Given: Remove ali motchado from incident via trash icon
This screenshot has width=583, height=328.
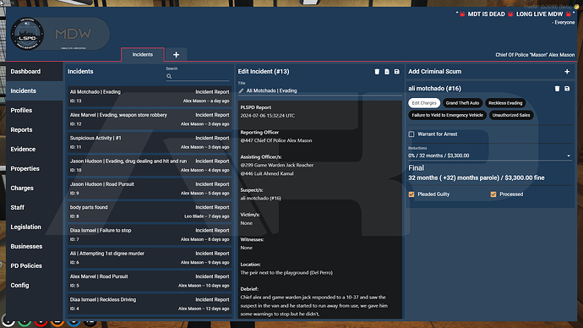Looking at the screenshot, I should point(557,89).
